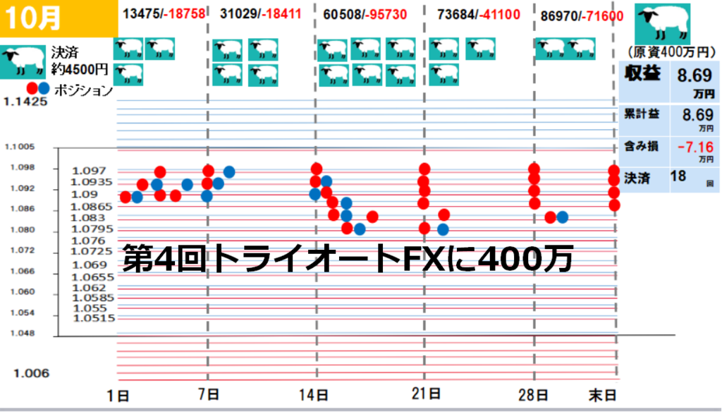Viewport: 722px width, 412px height.
Task: Click the legend sheep icon beside 決済 約4500円
Action: point(23,62)
